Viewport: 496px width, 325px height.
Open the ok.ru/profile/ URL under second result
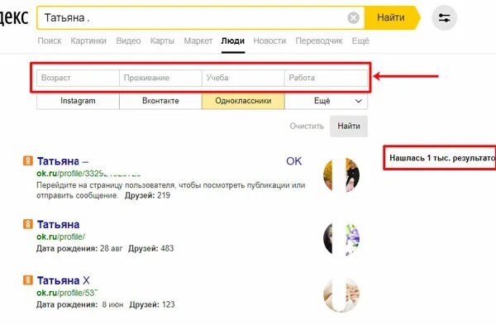click(x=61, y=237)
